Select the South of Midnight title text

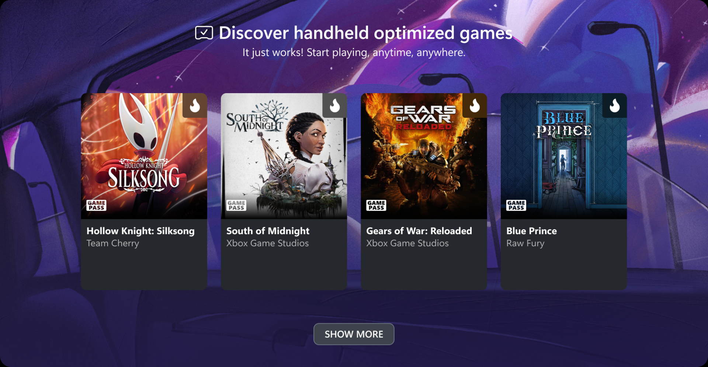268,231
